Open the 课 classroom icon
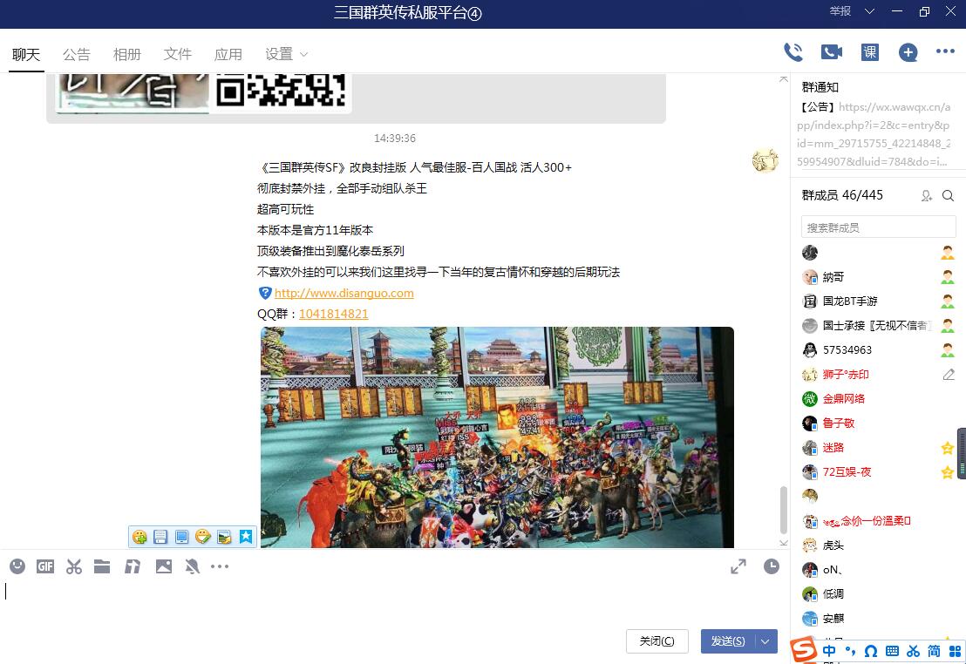The height and width of the screenshot is (664, 966). pyautogui.click(x=870, y=52)
